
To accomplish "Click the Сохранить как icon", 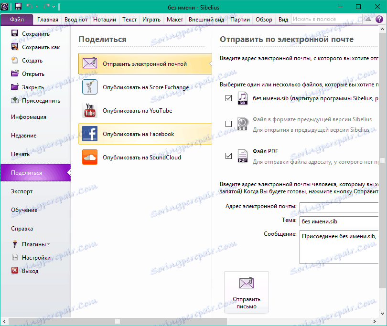I will point(15,47).
